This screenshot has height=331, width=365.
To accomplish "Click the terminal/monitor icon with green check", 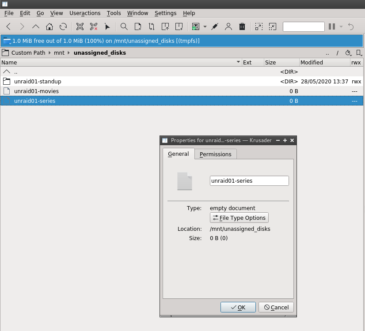I will coord(195,26).
